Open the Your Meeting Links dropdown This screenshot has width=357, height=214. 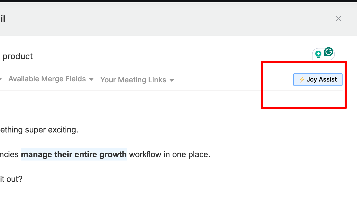137,80
